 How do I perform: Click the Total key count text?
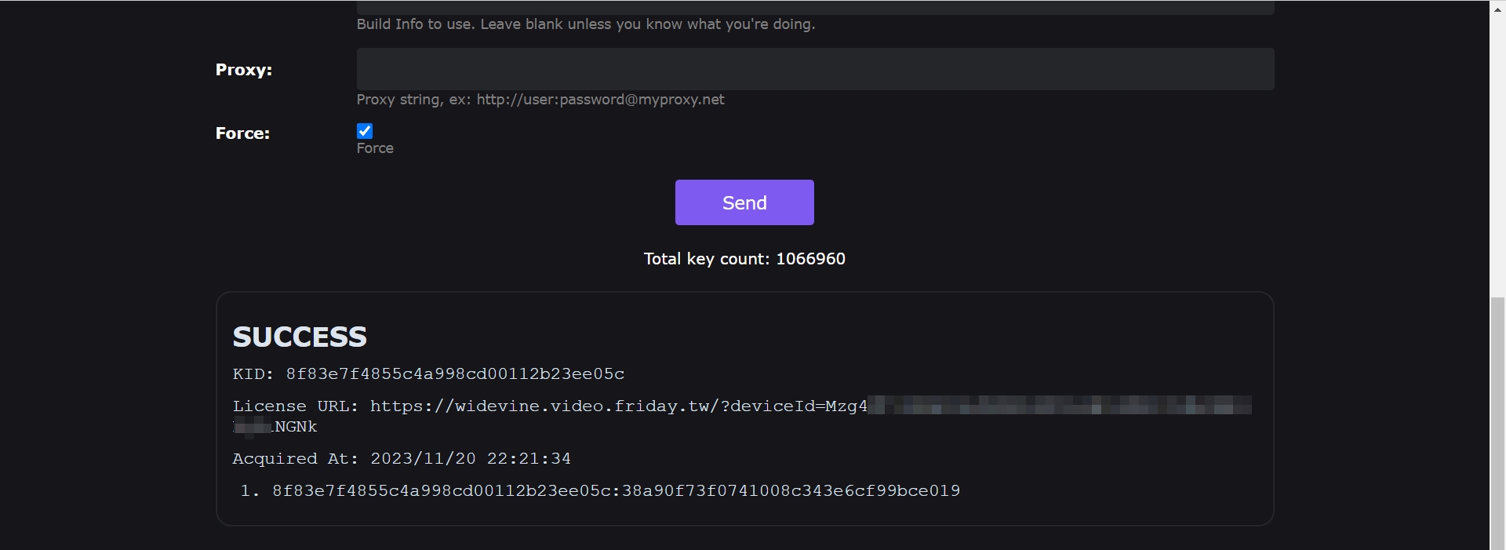(x=744, y=259)
